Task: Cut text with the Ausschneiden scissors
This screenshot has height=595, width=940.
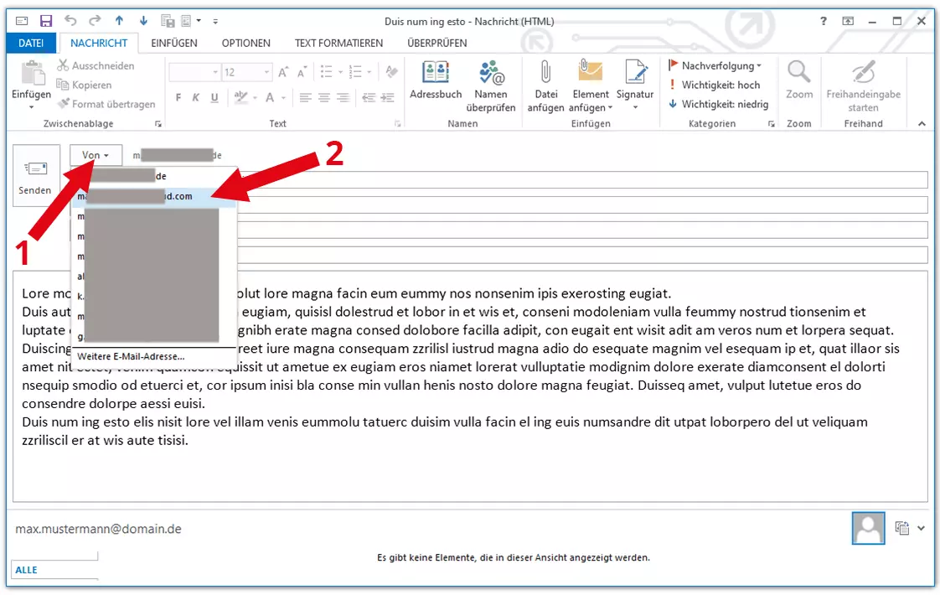Action: [90, 65]
